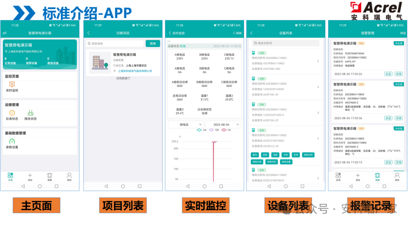410x225 pixels.
Task: Tap the switch-project arrows icon on the main page
Action: pyautogui.click(x=5, y=33)
